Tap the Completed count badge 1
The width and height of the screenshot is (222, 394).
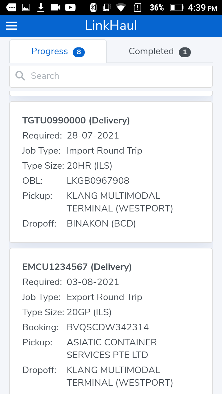pyautogui.click(x=185, y=52)
